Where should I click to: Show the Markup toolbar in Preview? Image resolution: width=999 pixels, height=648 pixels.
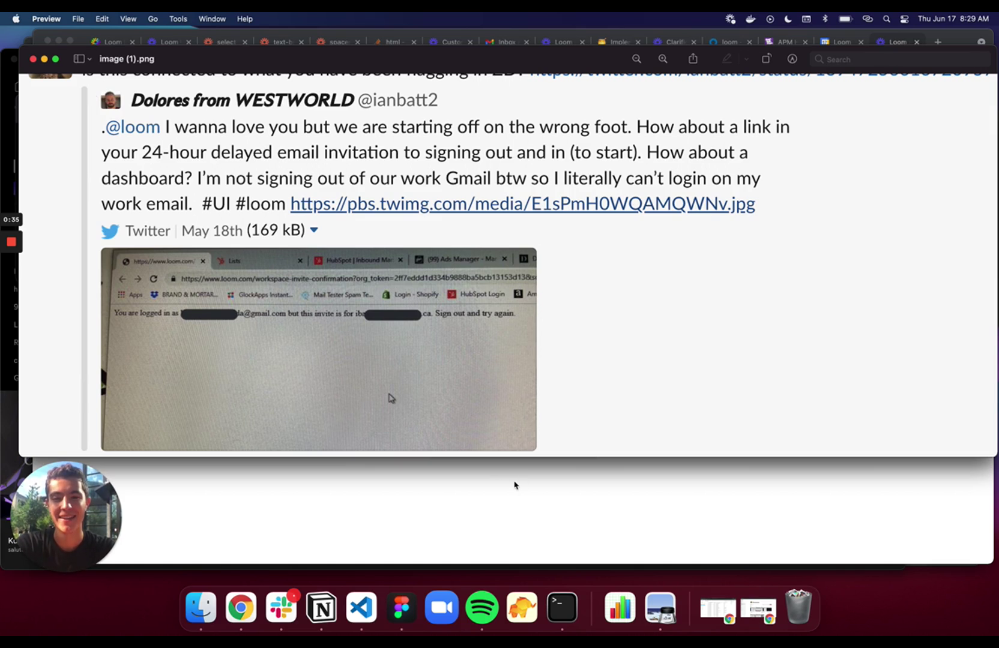coord(792,59)
